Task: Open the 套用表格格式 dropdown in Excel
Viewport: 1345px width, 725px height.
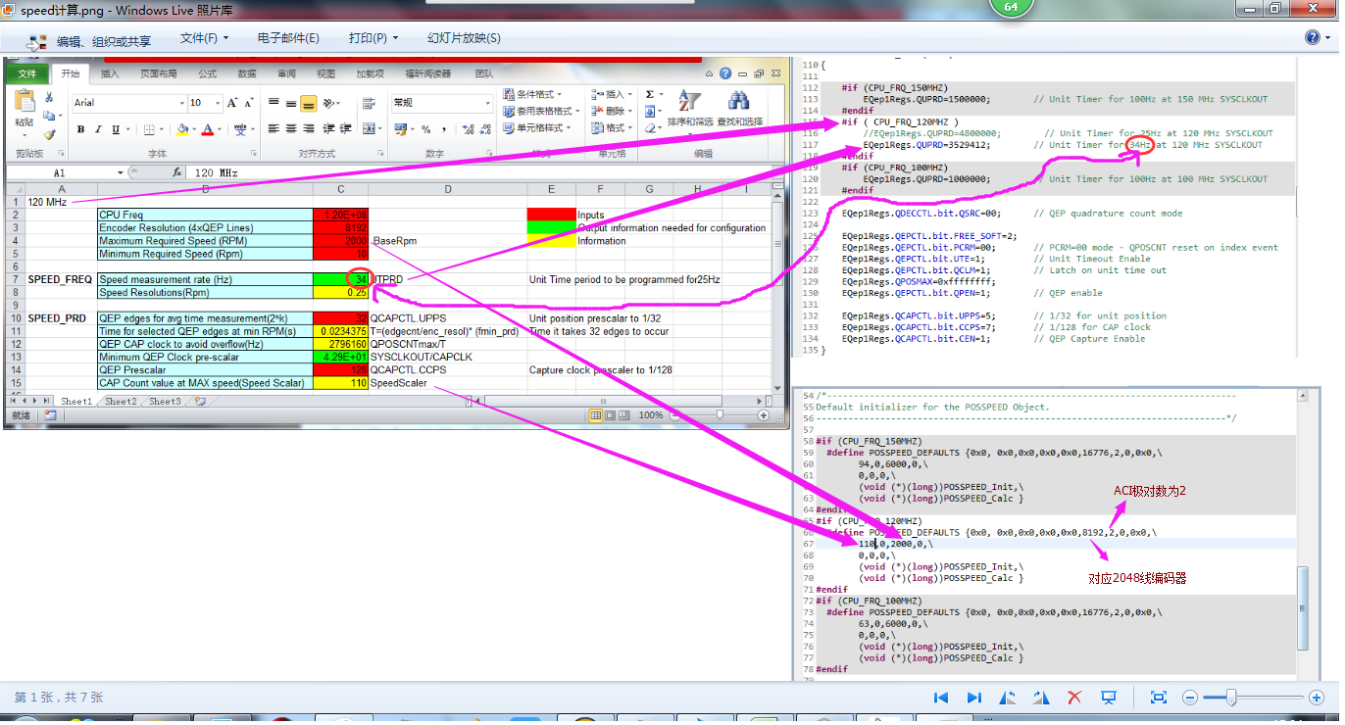Action: tap(539, 111)
